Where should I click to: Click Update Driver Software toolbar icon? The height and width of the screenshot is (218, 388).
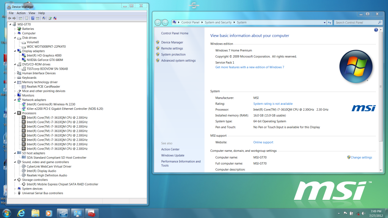pyautogui.click(x=50, y=18)
